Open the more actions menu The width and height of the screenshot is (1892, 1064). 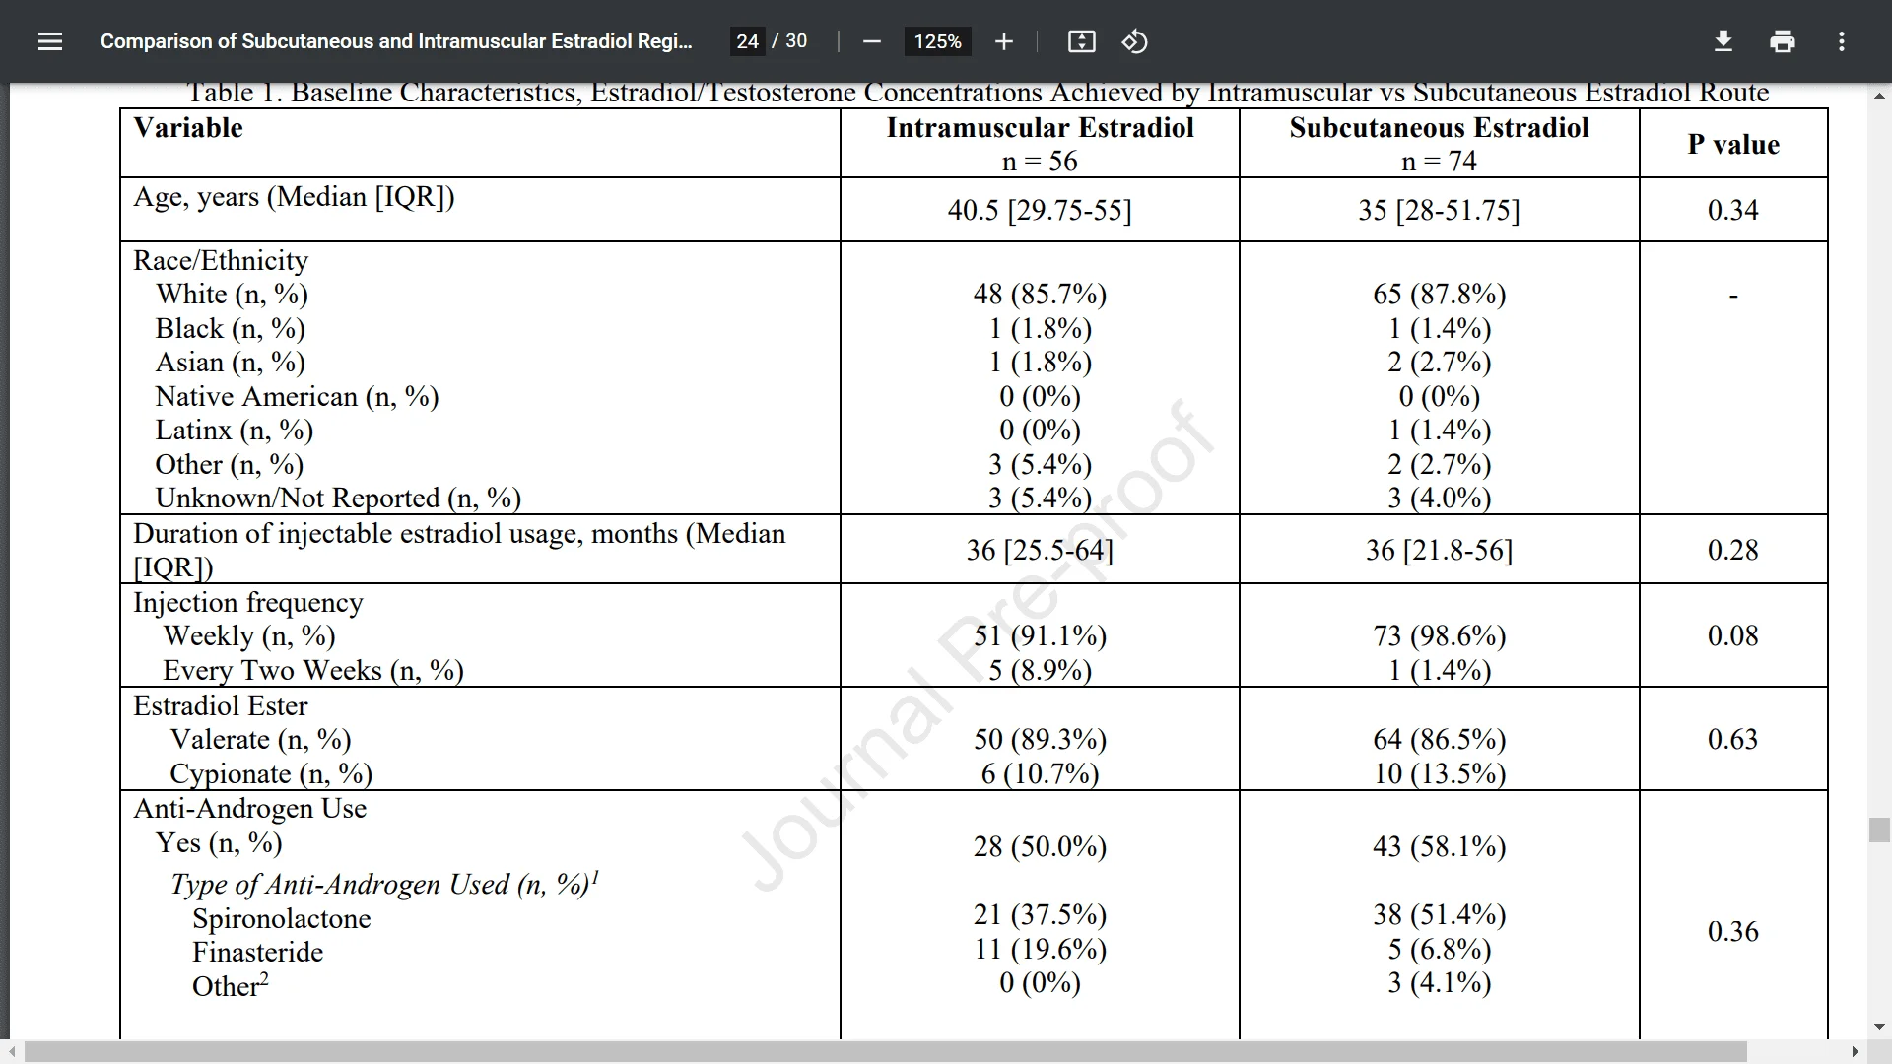pyautogui.click(x=1842, y=41)
